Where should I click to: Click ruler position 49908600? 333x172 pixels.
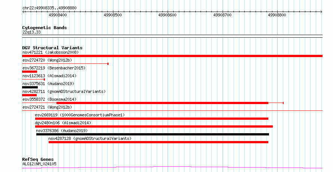pos(167,15)
